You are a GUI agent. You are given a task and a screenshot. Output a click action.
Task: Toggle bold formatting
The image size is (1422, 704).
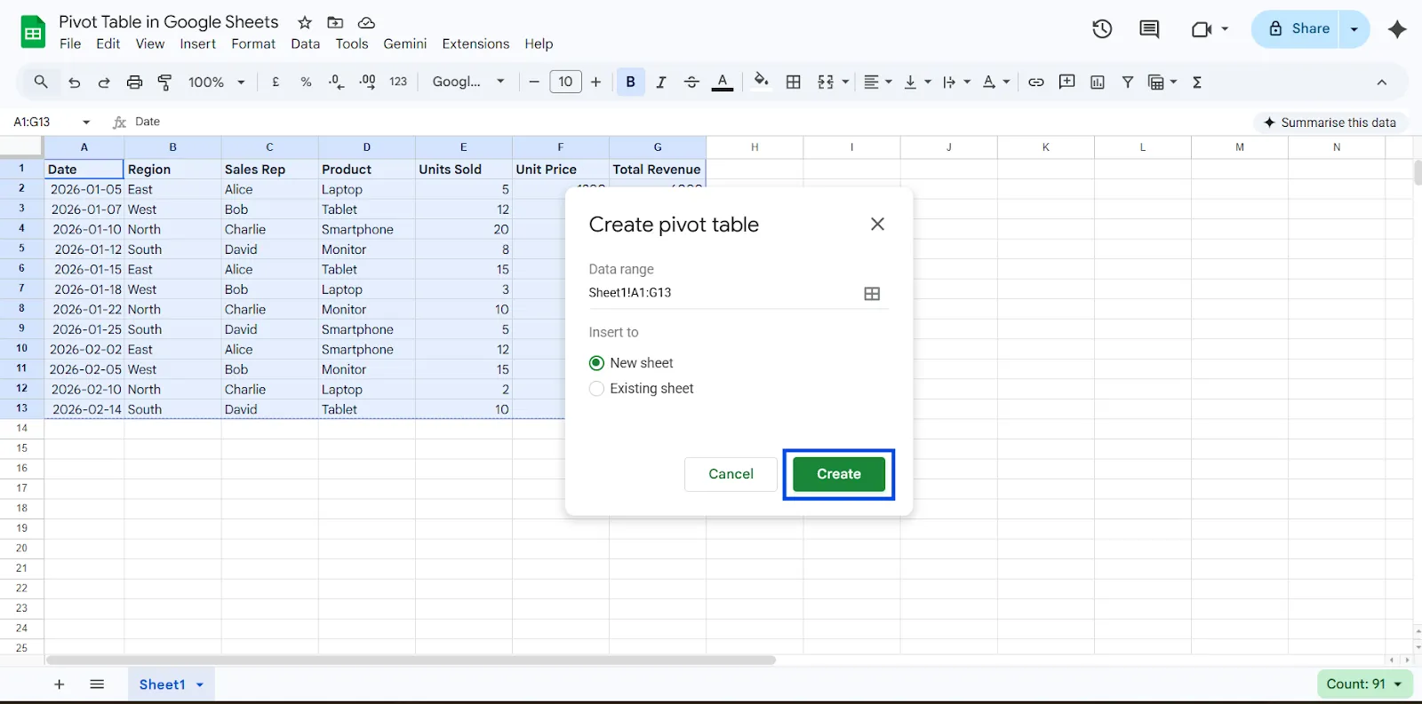(631, 82)
